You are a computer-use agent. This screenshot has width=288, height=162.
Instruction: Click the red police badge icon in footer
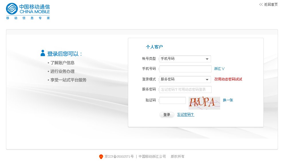tap(101, 157)
